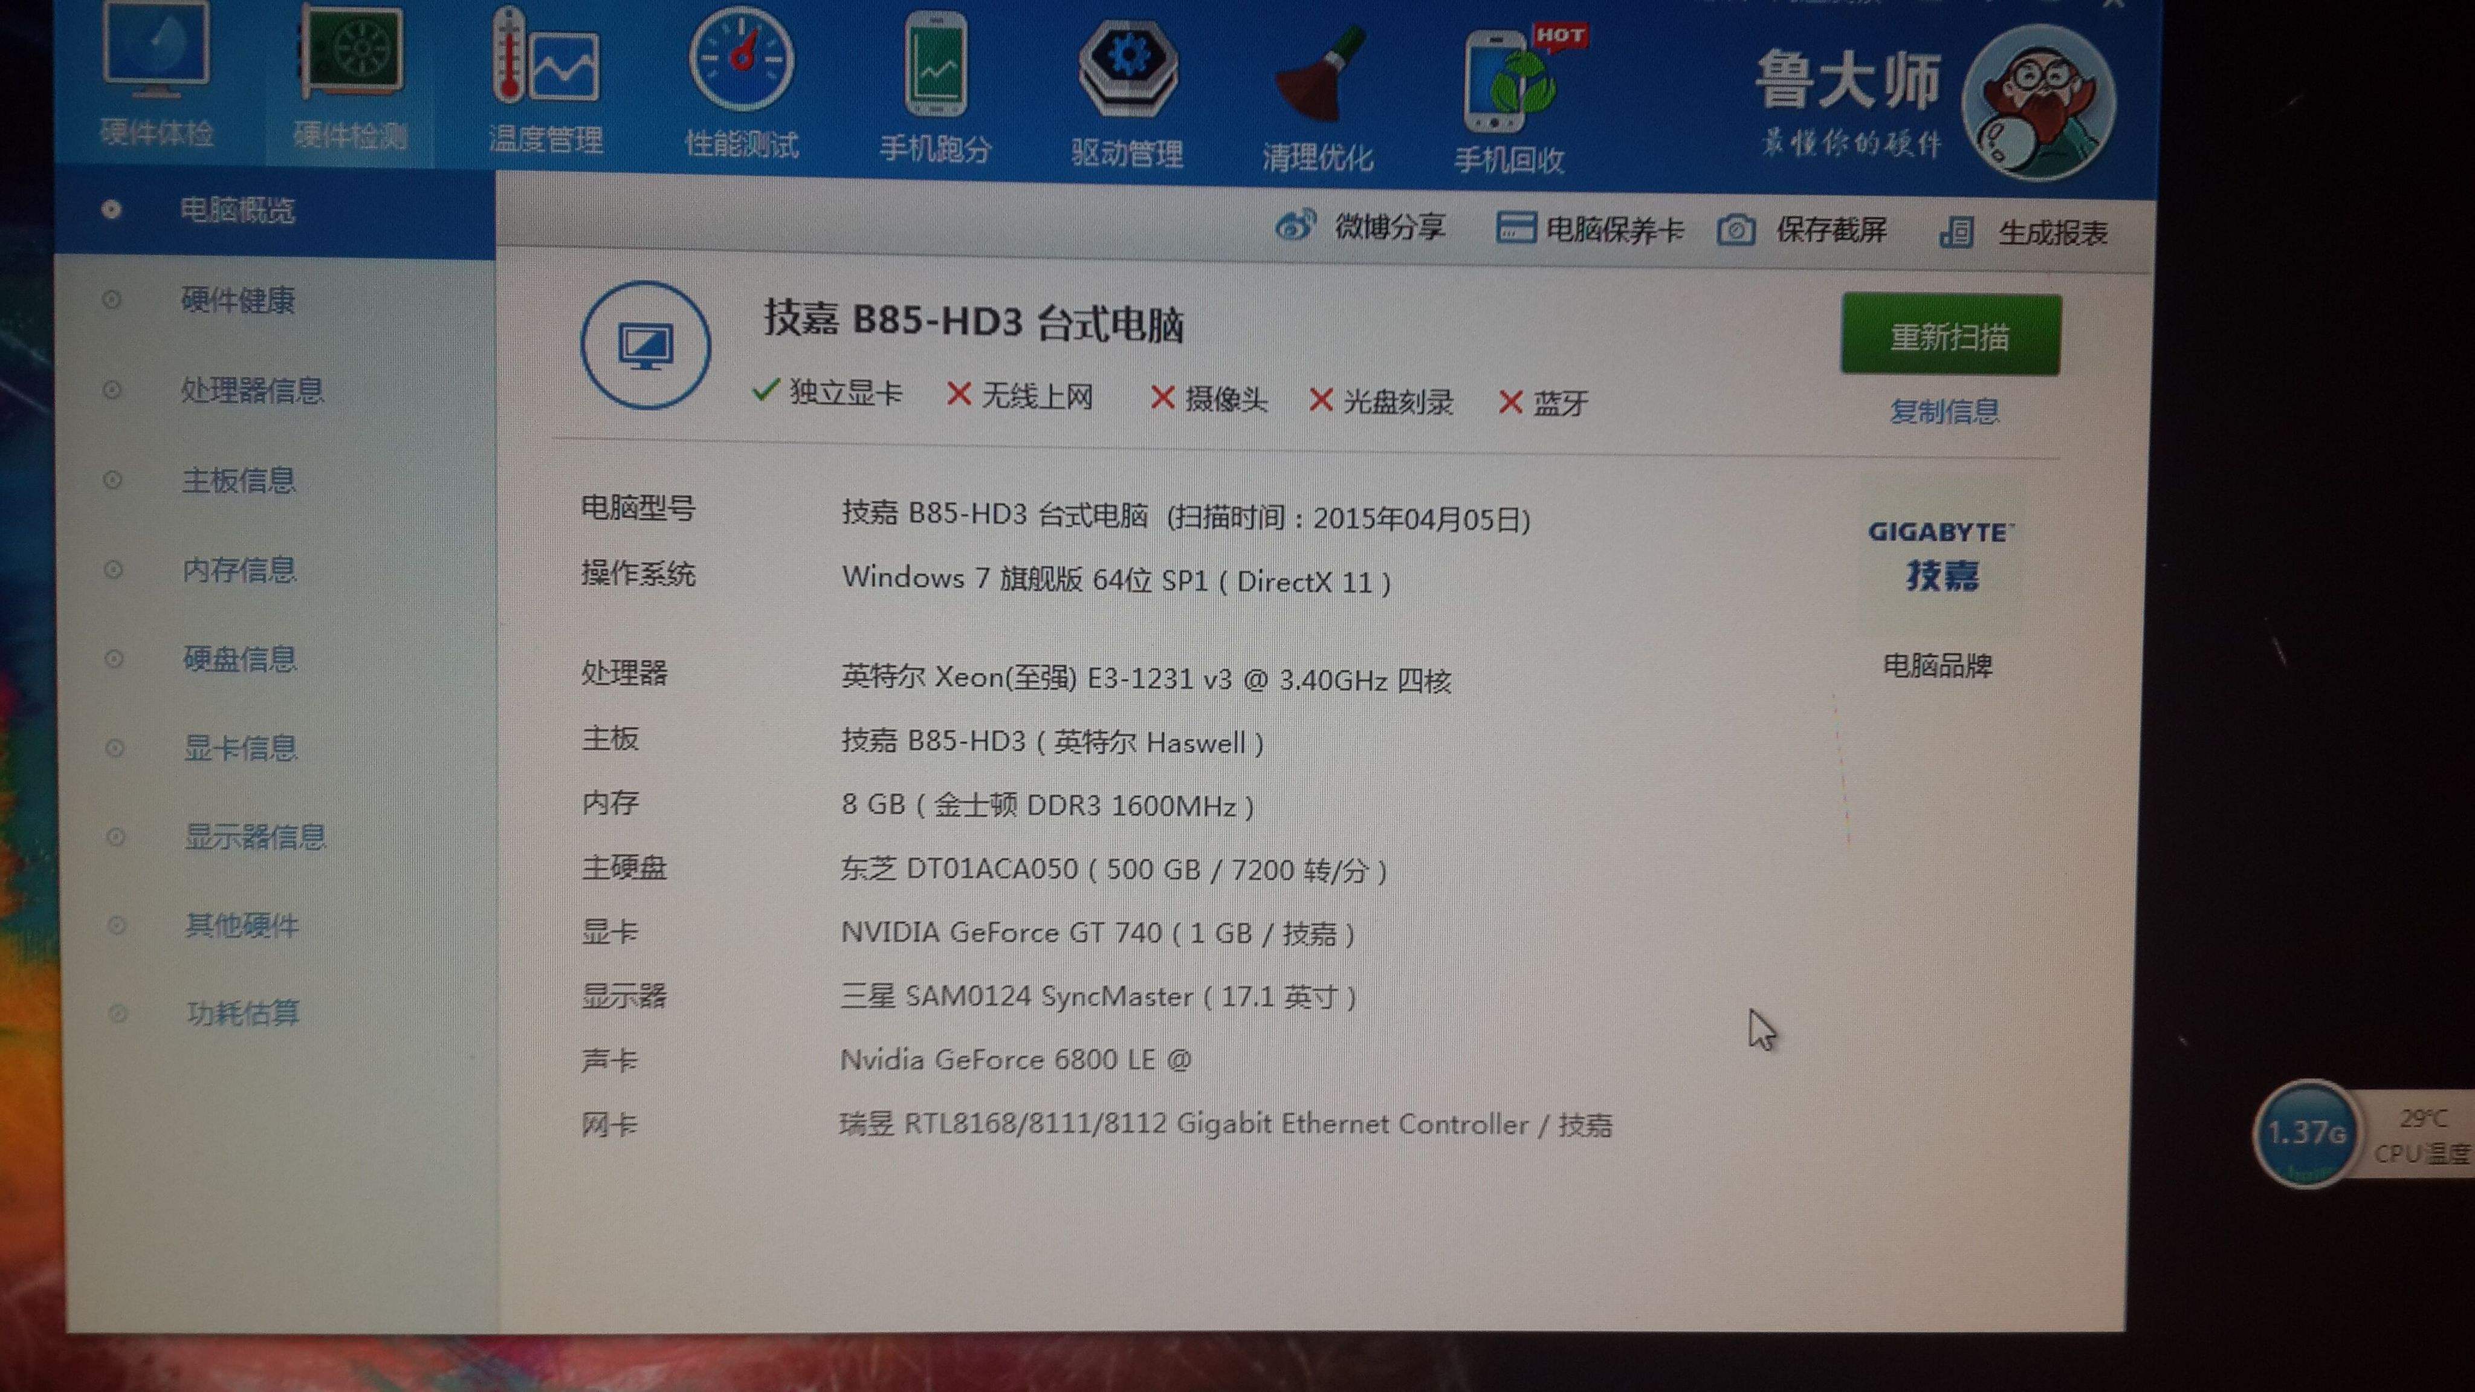The width and height of the screenshot is (2475, 1392).
Task: Click the 东芝 DT01ACA050 hard disk value
Action: coord(1115,869)
